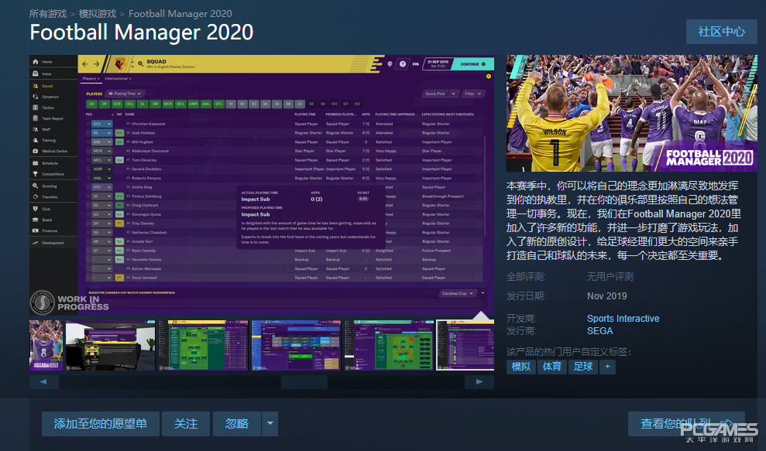Click the Football Manager 2020 breadcrumb
766x451 pixels.
(180, 14)
